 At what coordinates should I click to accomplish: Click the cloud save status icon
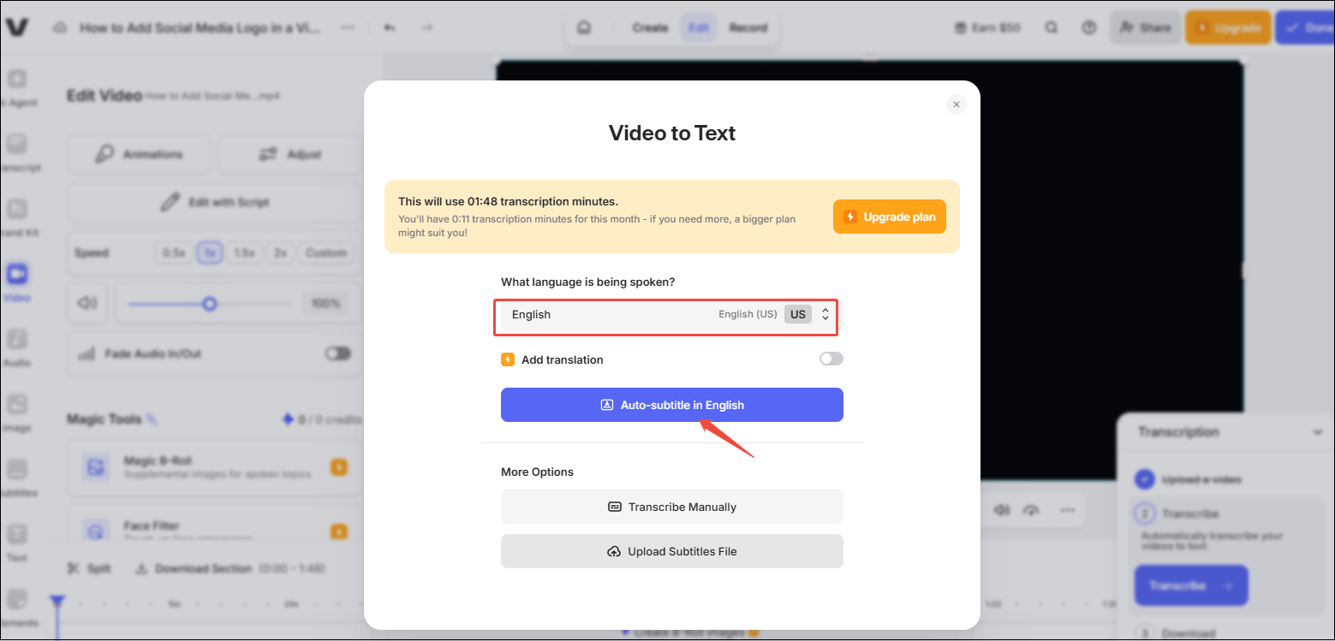60,27
